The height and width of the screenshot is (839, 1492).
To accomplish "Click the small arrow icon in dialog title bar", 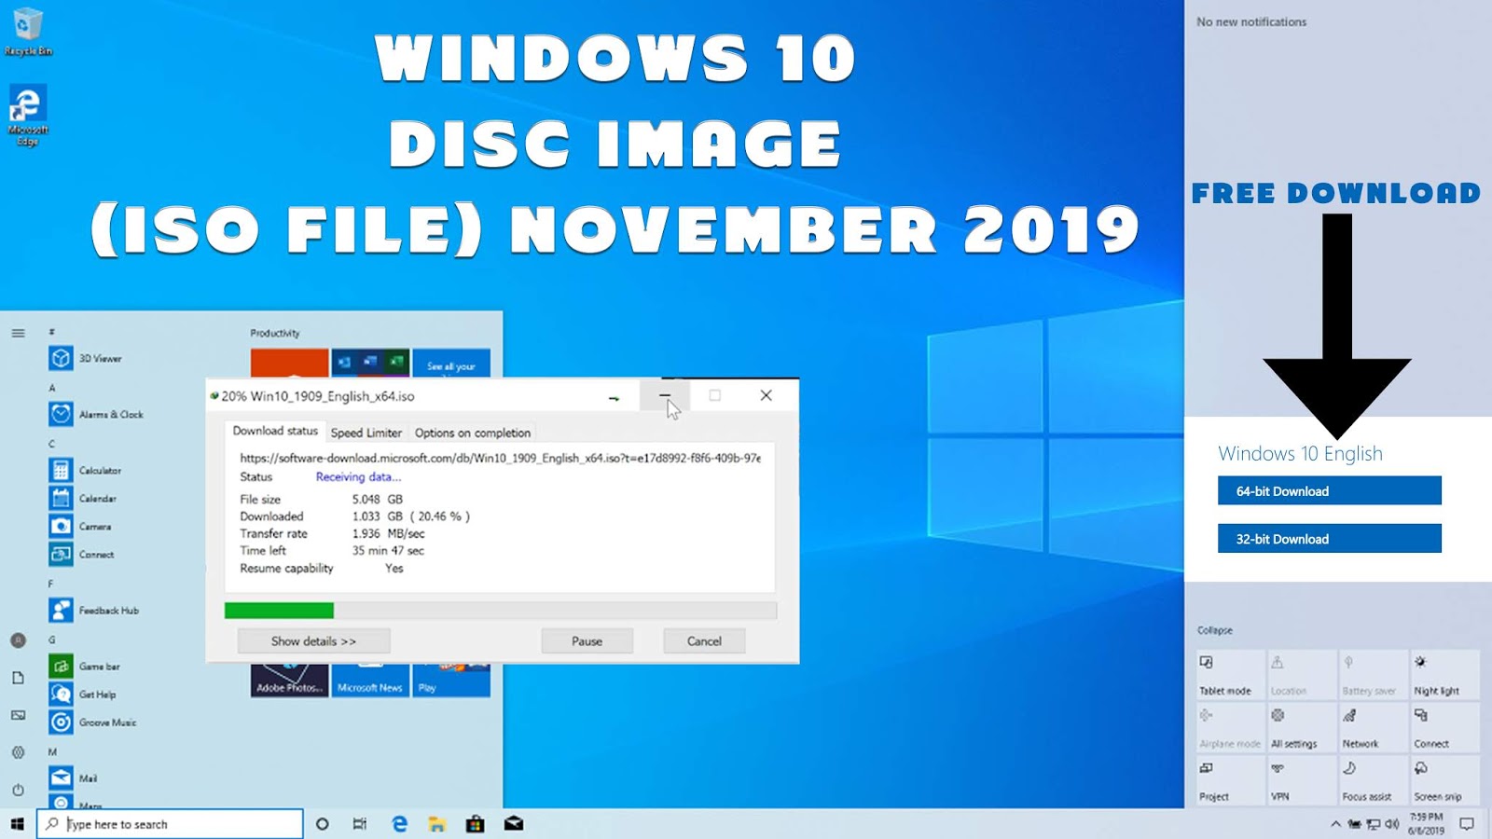I will 614,398.
